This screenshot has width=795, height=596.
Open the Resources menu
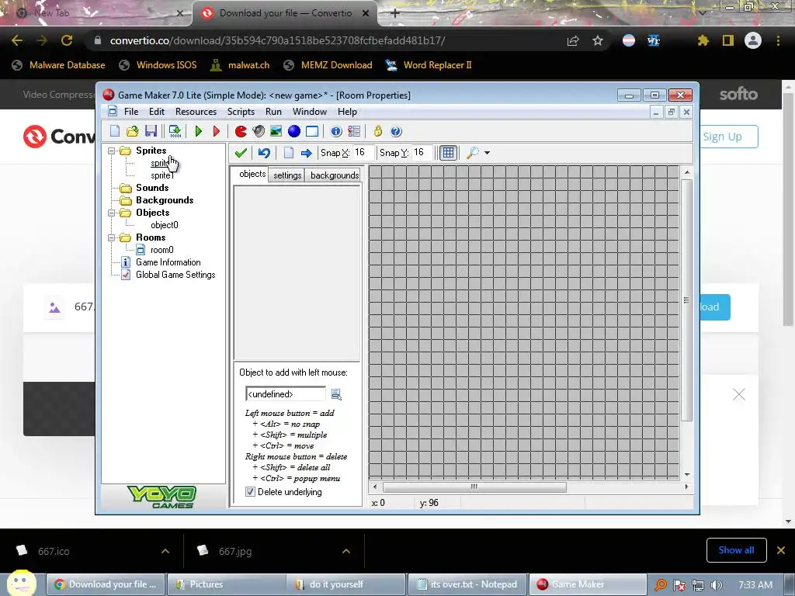pyautogui.click(x=196, y=112)
